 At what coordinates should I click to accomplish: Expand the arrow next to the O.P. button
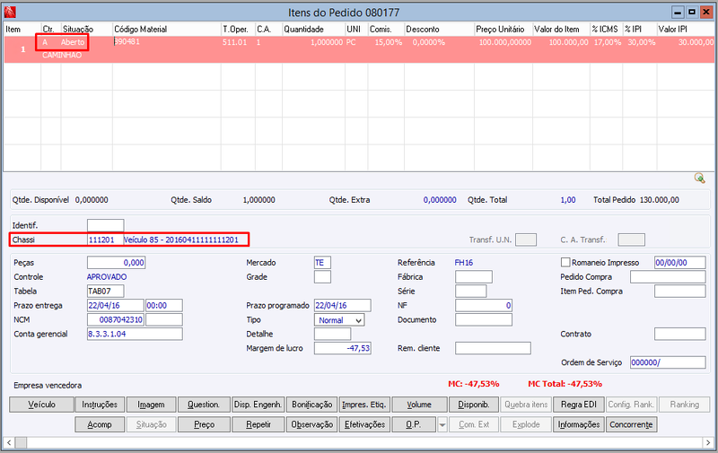(442, 424)
